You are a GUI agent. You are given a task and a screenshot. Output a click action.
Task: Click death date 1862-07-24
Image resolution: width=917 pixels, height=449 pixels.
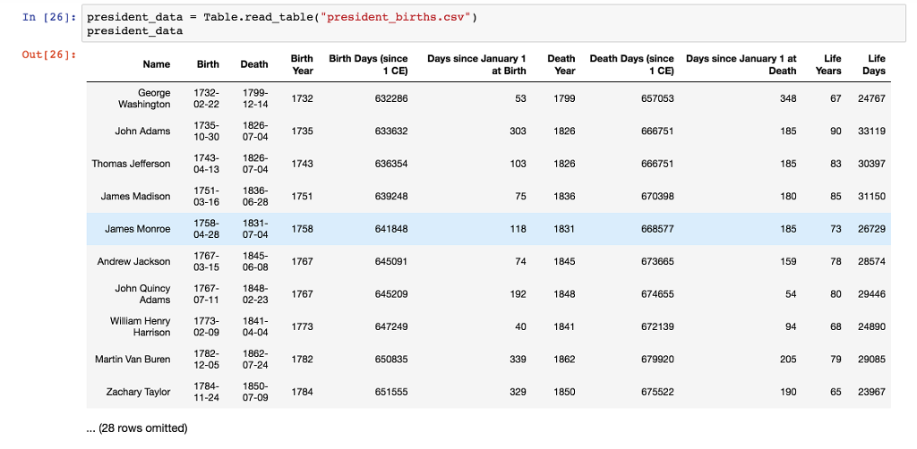254,359
